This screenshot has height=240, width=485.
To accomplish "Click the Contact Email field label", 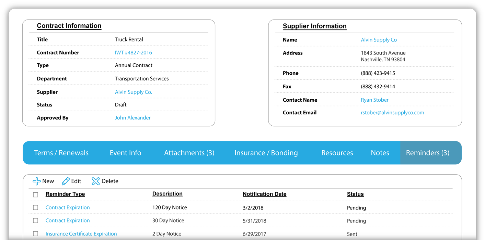I will tap(300, 113).
